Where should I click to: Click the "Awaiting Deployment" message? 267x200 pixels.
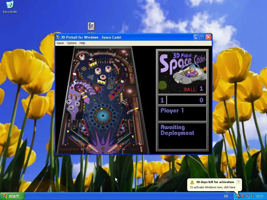coord(177,130)
